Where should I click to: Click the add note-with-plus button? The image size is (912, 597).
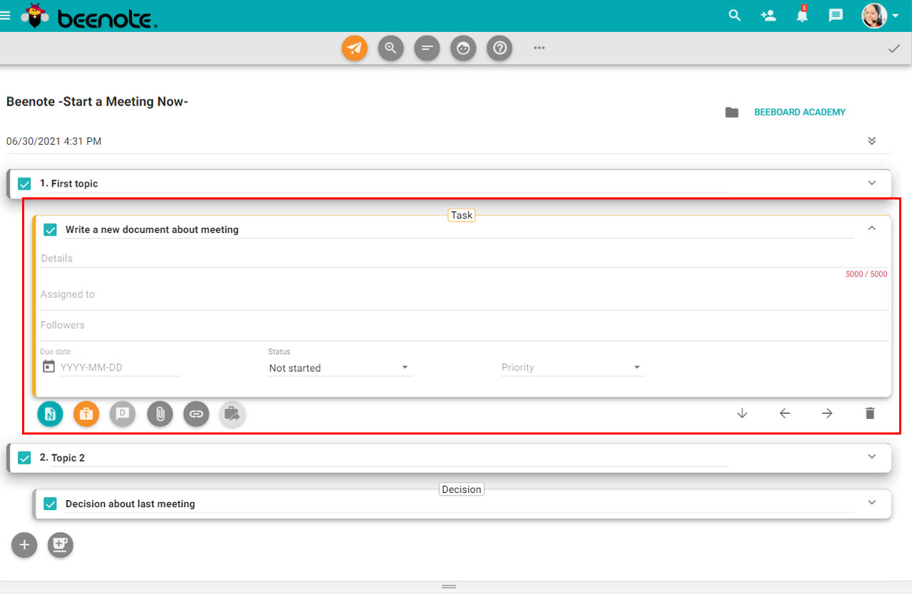coord(61,545)
